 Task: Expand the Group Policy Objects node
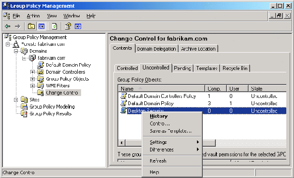pyautogui.click(x=32, y=79)
